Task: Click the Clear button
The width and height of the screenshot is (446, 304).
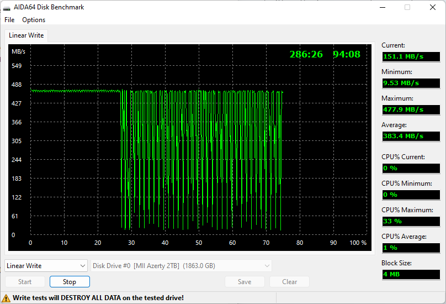Action: click(290, 282)
